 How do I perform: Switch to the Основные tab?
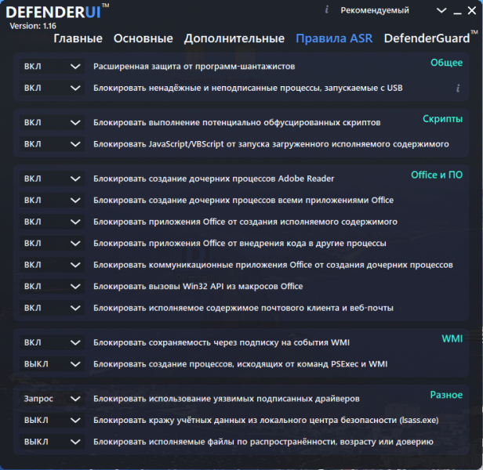pyautogui.click(x=143, y=38)
